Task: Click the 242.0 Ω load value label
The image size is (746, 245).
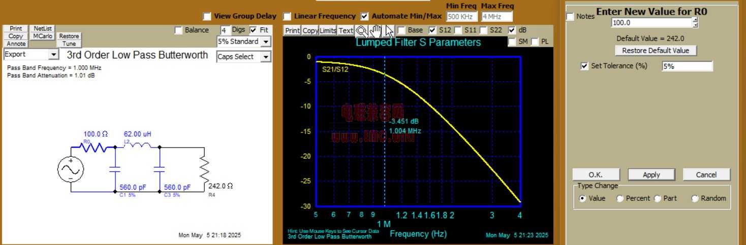Action: (x=221, y=186)
